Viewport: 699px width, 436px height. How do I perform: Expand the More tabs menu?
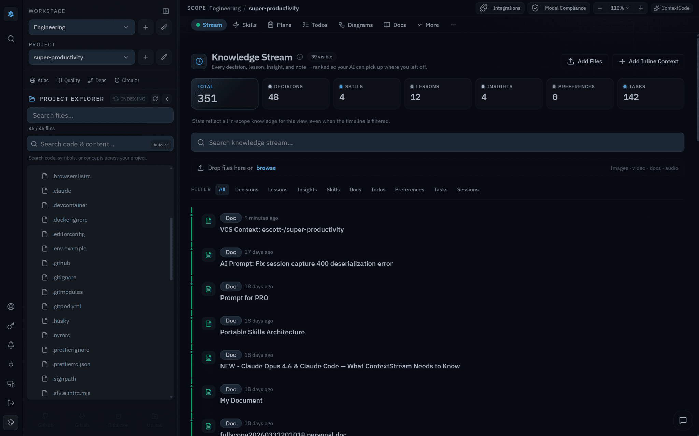[x=428, y=25]
